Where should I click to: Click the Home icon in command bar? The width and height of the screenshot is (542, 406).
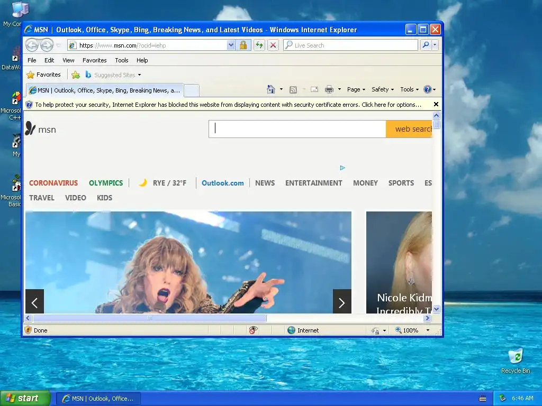click(270, 89)
